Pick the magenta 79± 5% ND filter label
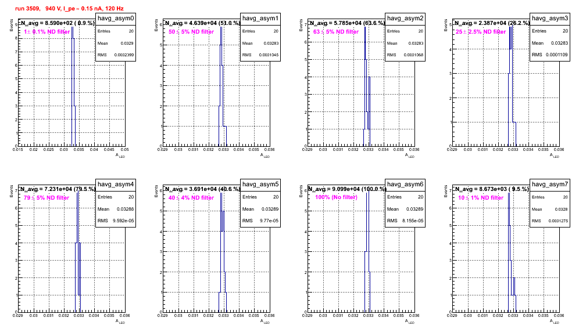579x332 pixels. 47,198
